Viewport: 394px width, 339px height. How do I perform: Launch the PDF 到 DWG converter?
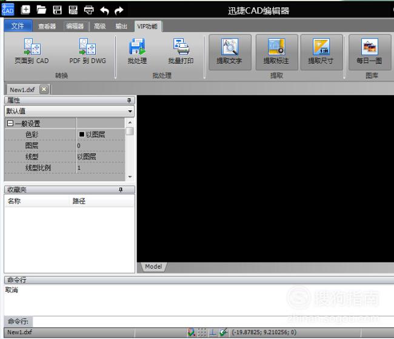click(87, 51)
